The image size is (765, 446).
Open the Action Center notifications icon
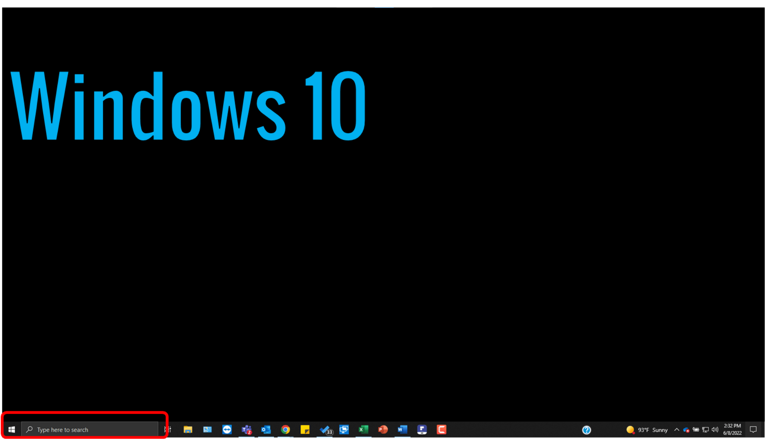753,430
